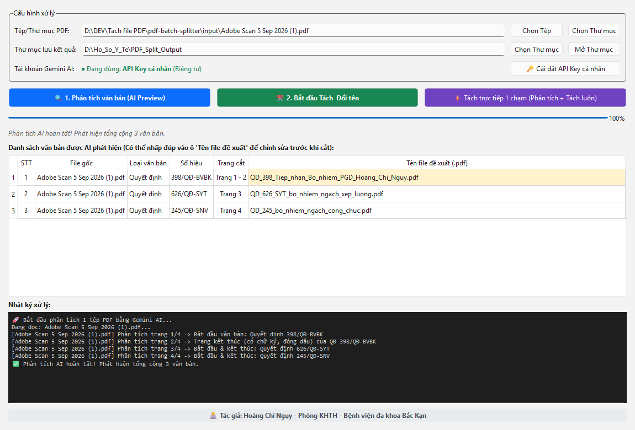The image size is (635, 430).
Task: Click the lightning icon on Tách trực tiếp
Action: tap(458, 98)
